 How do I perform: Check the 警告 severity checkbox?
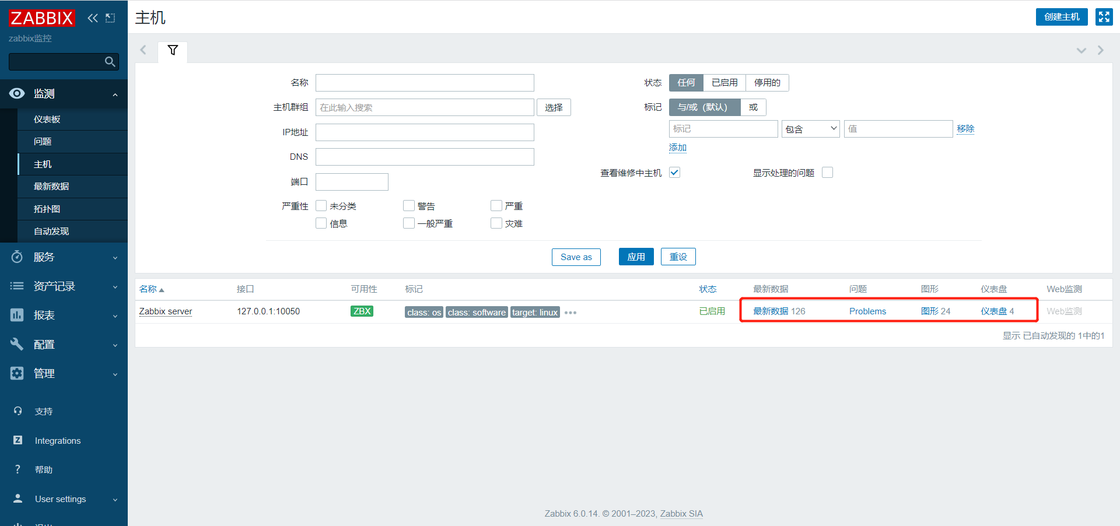(x=409, y=206)
